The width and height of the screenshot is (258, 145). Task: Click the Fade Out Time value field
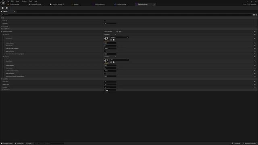pos(110,90)
